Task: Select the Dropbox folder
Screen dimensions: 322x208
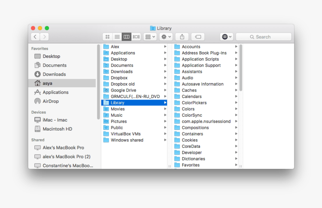Action: (134, 78)
